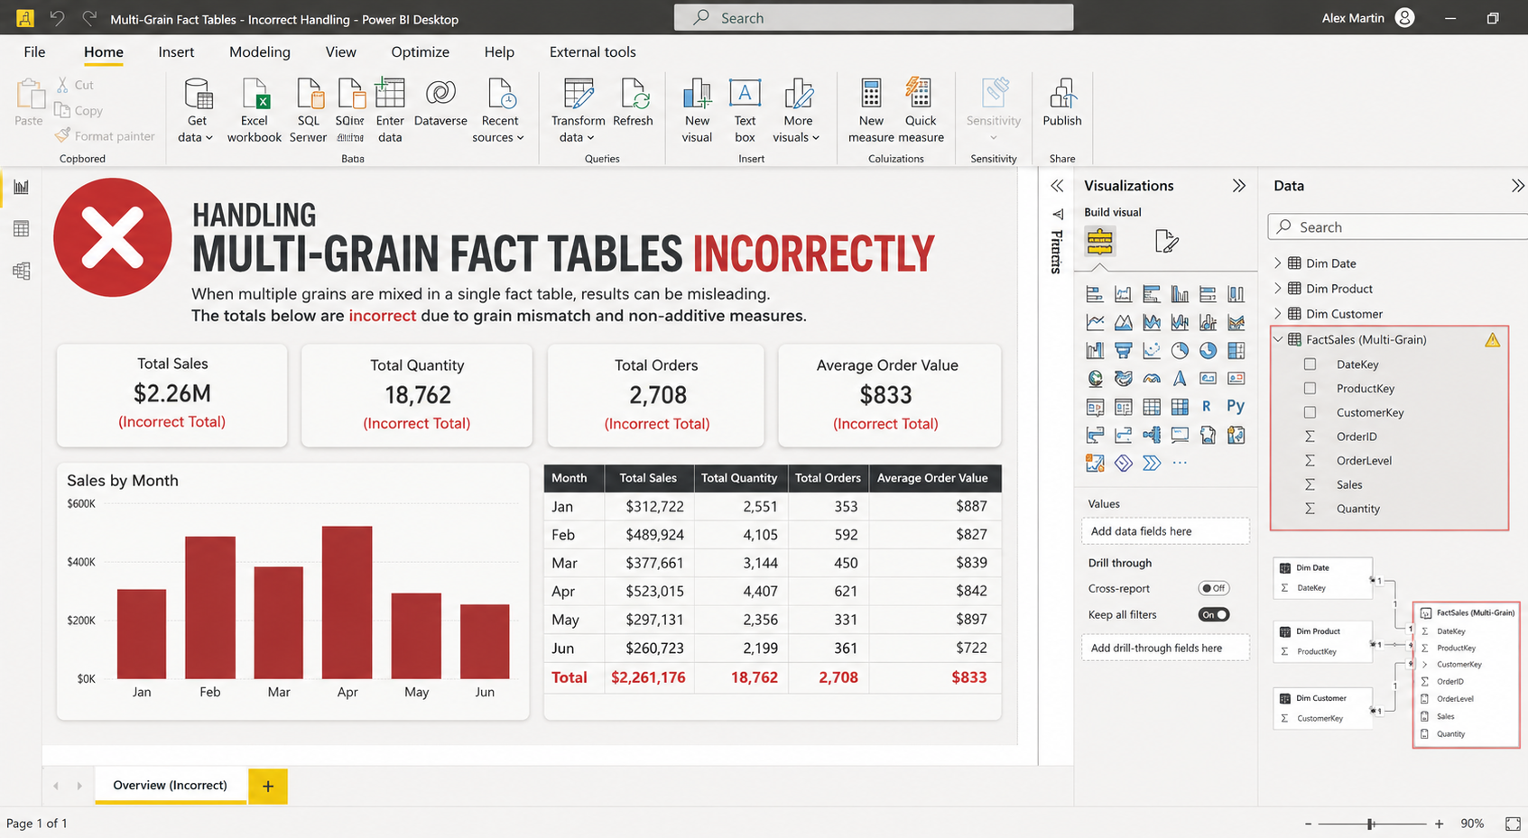Collapse the FactSales (Multi-Grain) table
Screen dimensions: 1528x838
(1277, 339)
